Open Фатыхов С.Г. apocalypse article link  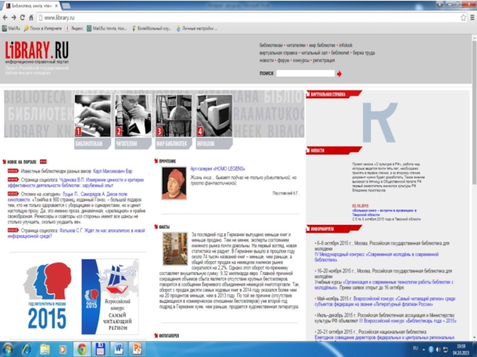coord(76,233)
